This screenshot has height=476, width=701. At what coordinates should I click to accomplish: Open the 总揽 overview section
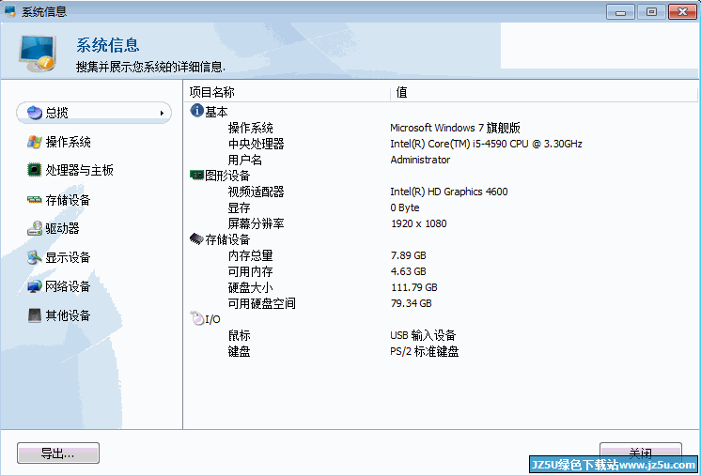[94, 113]
